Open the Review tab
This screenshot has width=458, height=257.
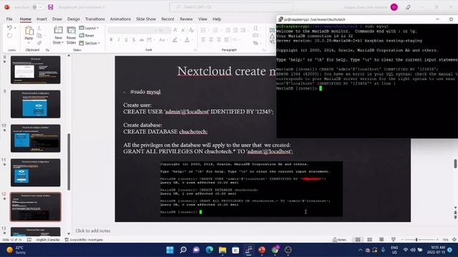[x=186, y=19]
